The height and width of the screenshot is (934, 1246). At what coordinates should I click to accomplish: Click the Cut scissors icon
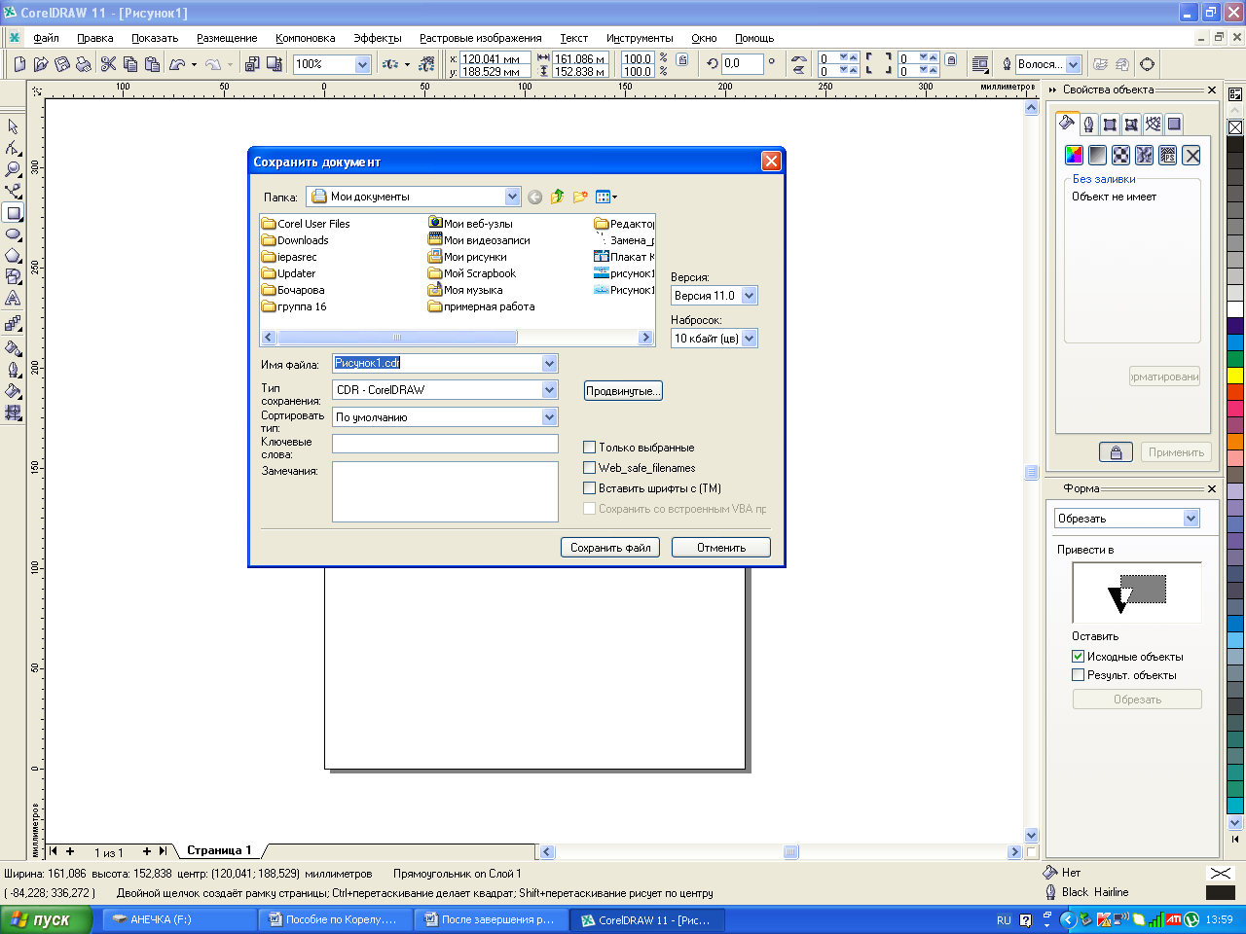[108, 64]
